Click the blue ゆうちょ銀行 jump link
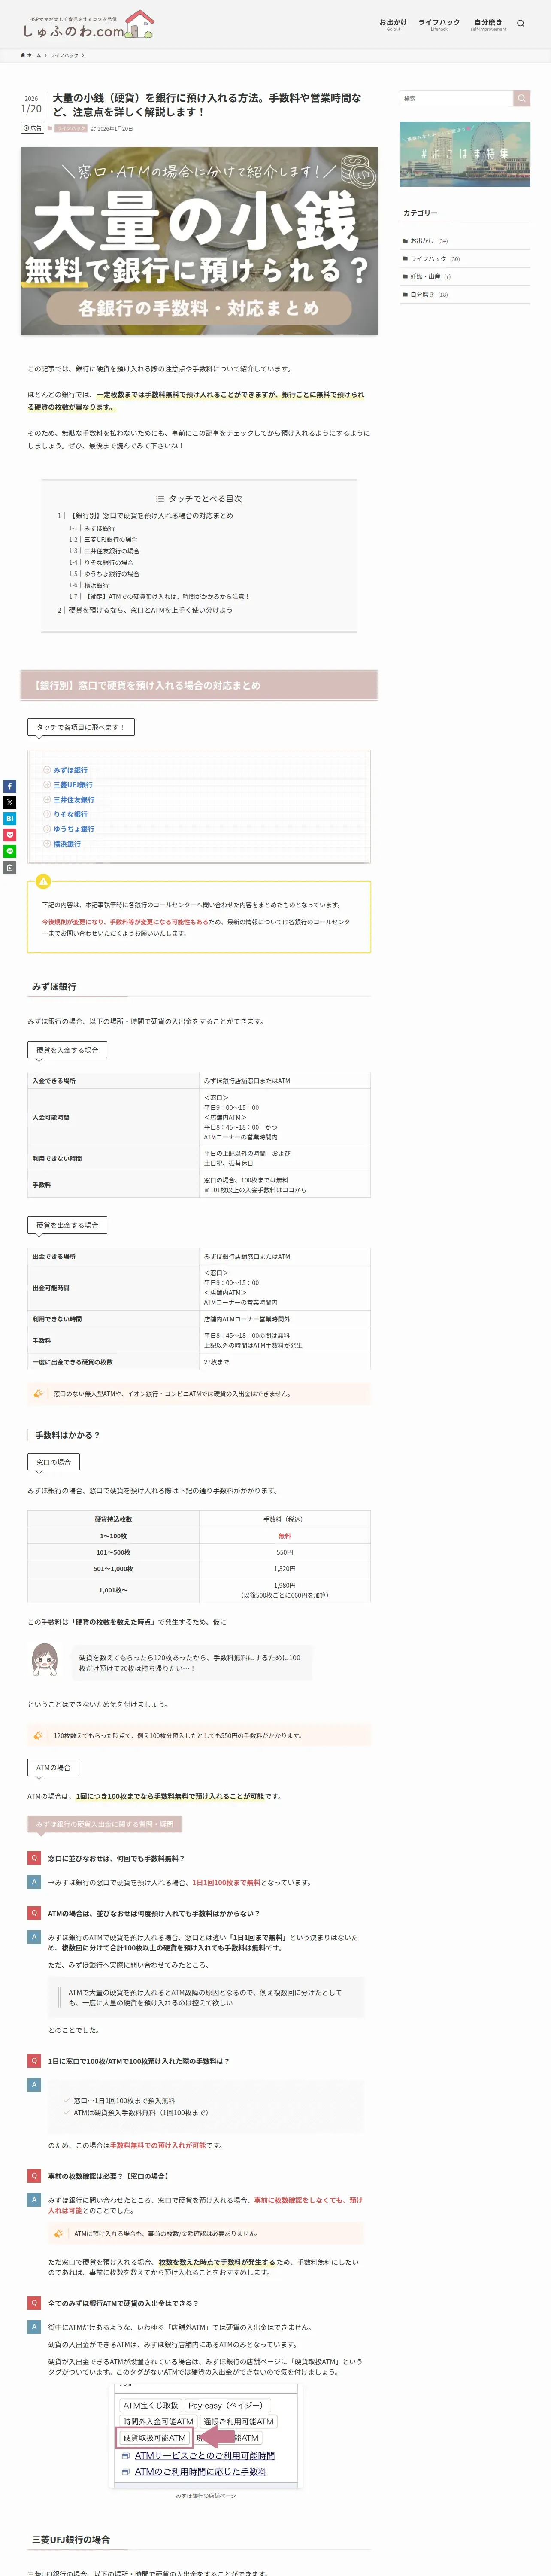This screenshot has height=2576, width=551. click(x=74, y=829)
